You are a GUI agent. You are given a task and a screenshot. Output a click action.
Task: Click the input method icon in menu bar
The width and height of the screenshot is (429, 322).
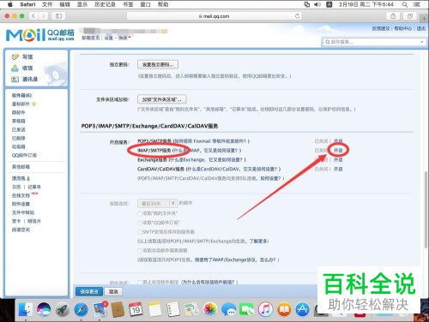(x=329, y=4)
